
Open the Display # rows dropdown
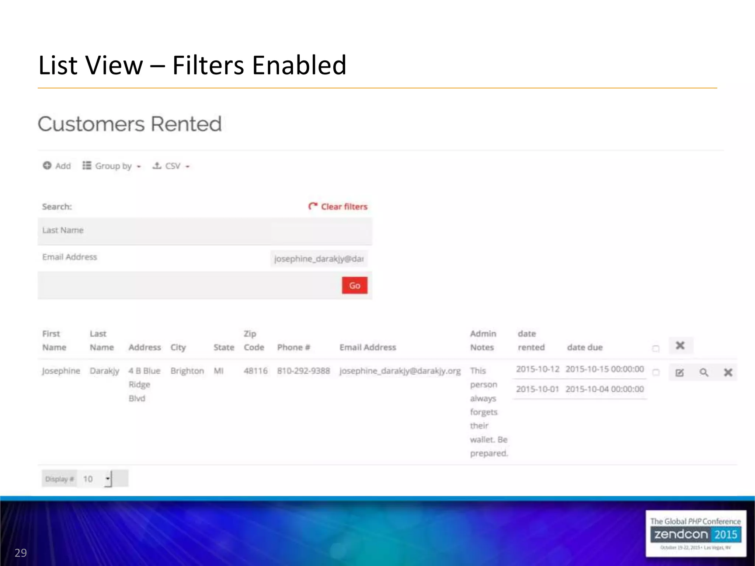point(97,479)
